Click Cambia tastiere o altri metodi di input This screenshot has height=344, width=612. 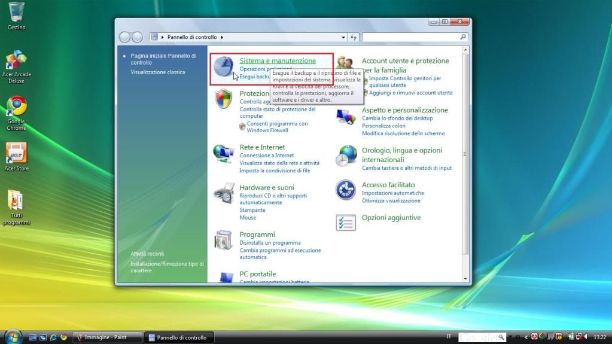(407, 168)
